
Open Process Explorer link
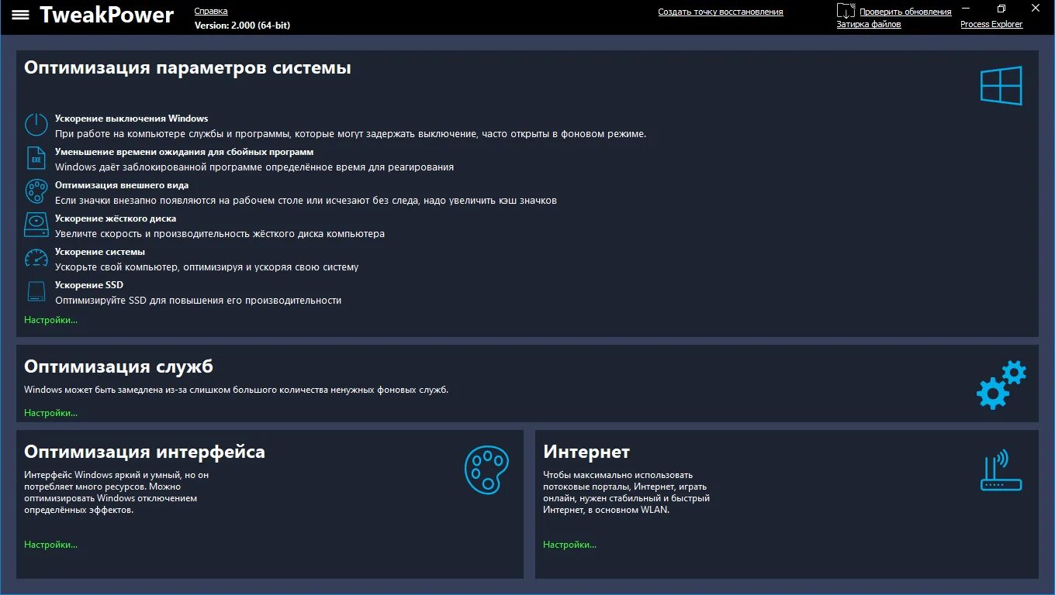click(x=991, y=24)
